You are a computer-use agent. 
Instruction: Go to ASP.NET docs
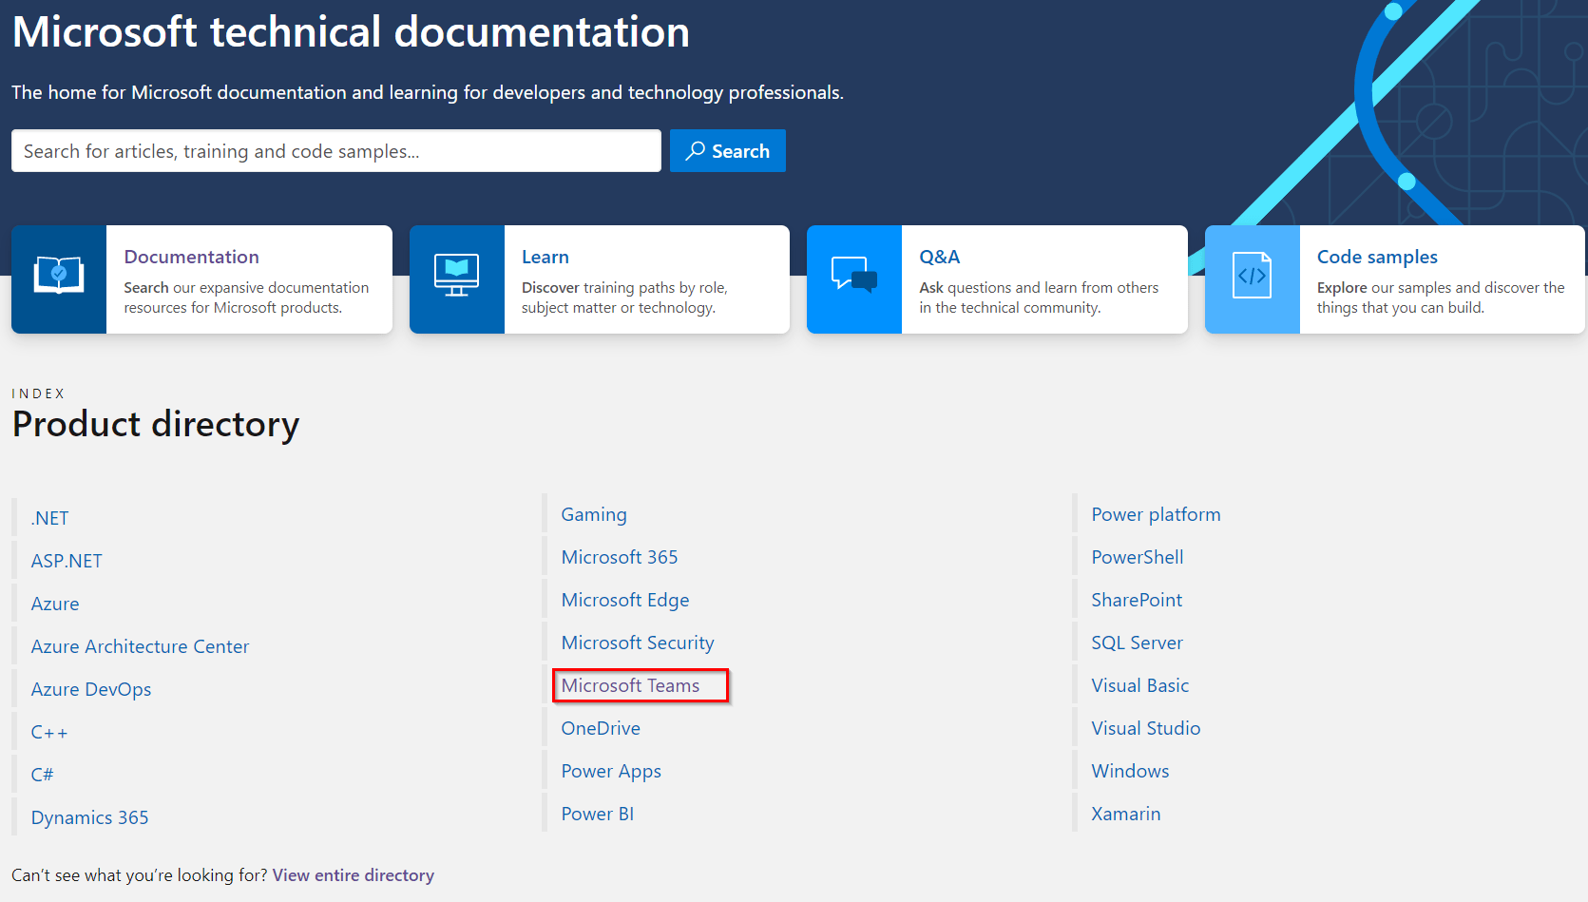click(67, 561)
